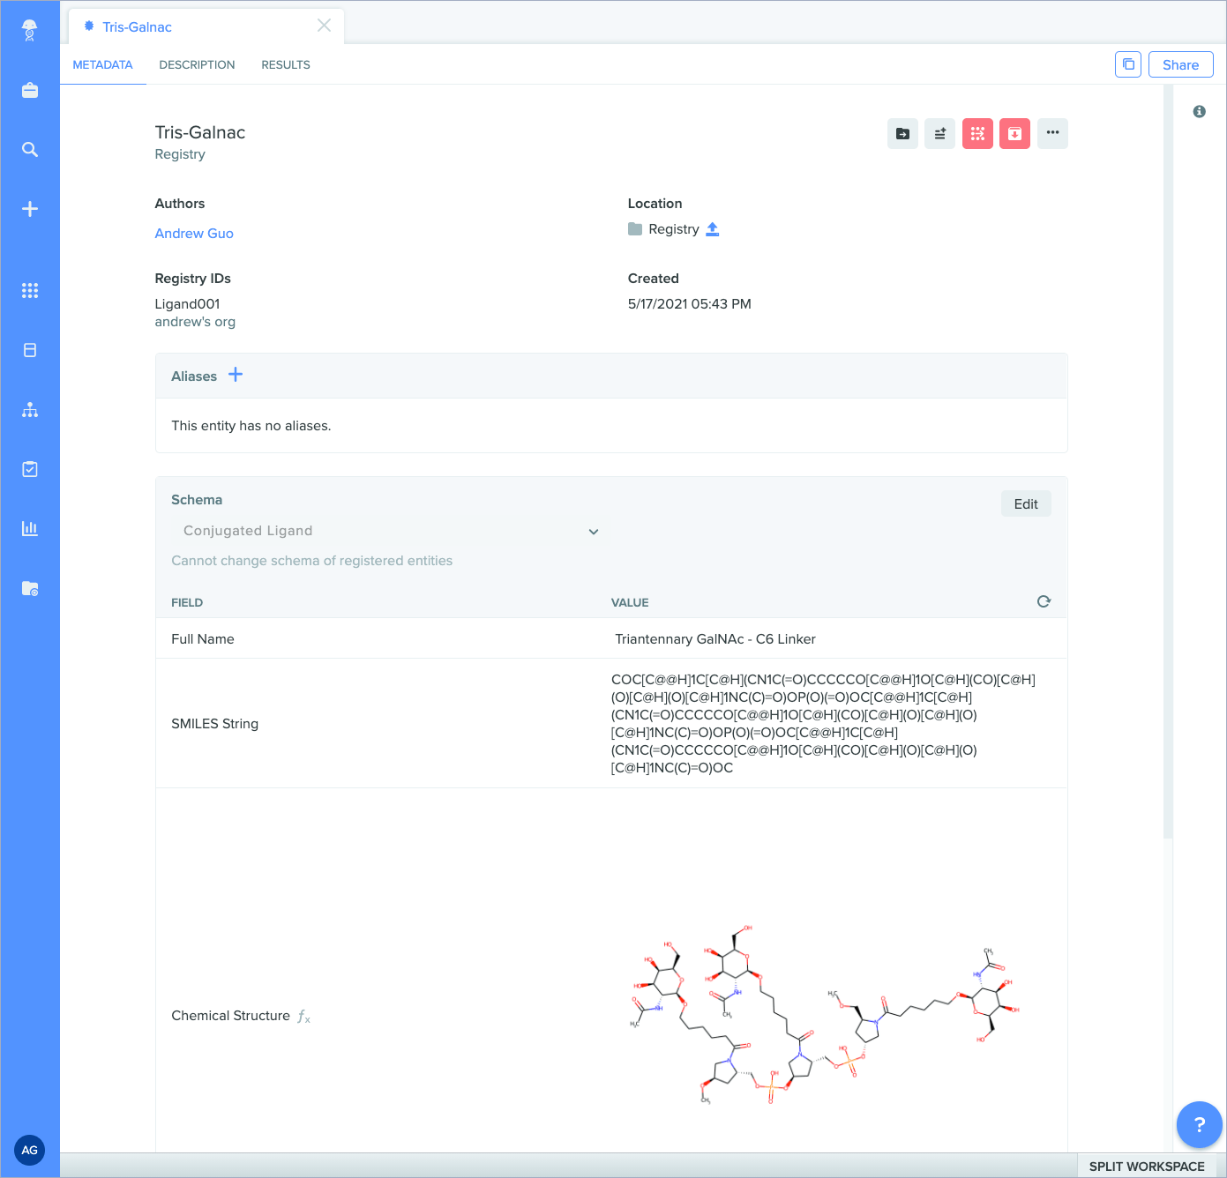Screen dimensions: 1227x1178
Task: Click the SMILES String field label
Action: click(214, 724)
